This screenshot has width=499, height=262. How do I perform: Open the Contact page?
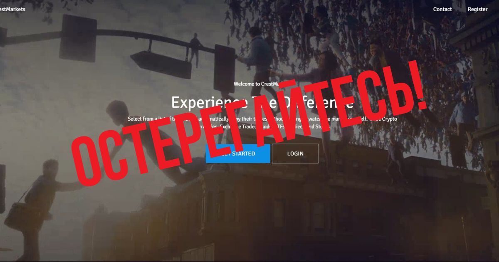(x=442, y=9)
